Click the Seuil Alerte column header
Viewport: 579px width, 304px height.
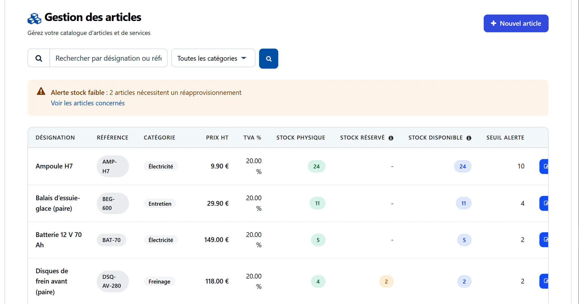(x=505, y=138)
